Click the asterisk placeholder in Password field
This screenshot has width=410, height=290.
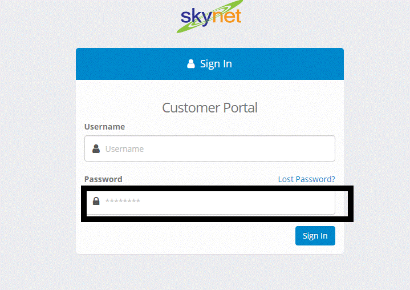click(x=123, y=201)
